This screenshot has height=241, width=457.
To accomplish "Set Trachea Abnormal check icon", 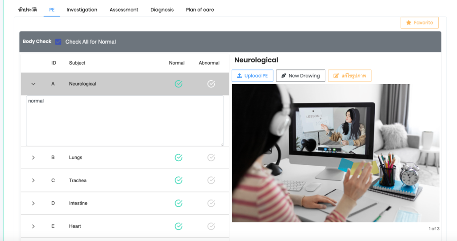I will point(211,180).
